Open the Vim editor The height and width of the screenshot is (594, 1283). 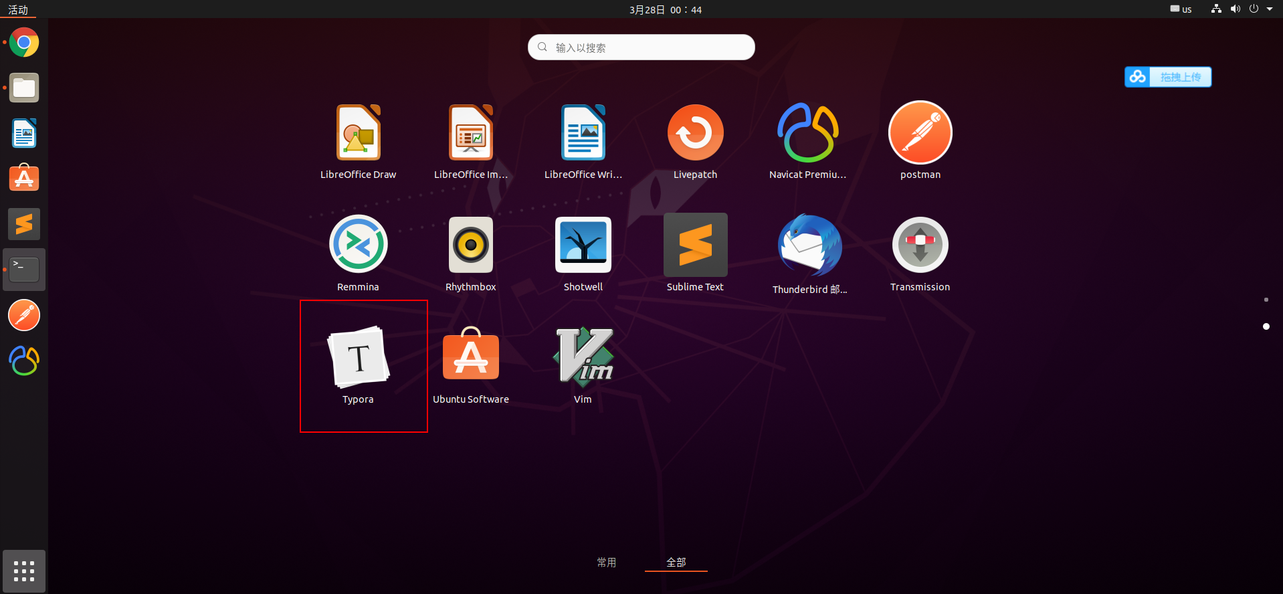click(x=583, y=366)
